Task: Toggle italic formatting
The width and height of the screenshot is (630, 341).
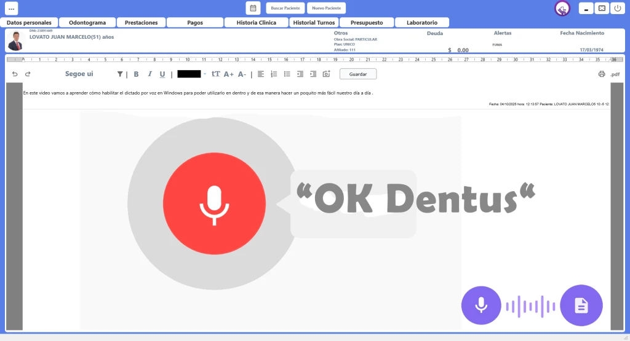Action: (x=150, y=74)
